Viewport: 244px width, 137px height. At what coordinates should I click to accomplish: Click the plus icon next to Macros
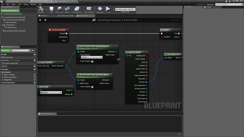35,66
